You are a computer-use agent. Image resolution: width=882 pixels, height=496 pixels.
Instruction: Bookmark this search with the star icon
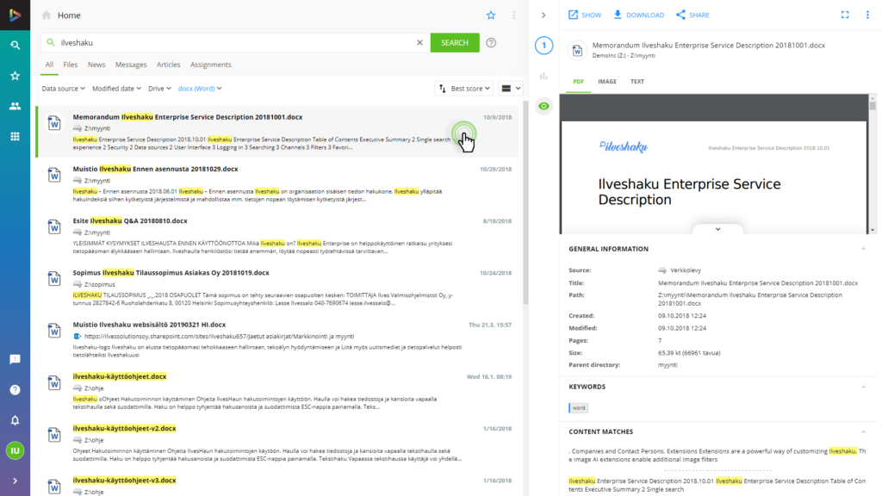coord(491,15)
